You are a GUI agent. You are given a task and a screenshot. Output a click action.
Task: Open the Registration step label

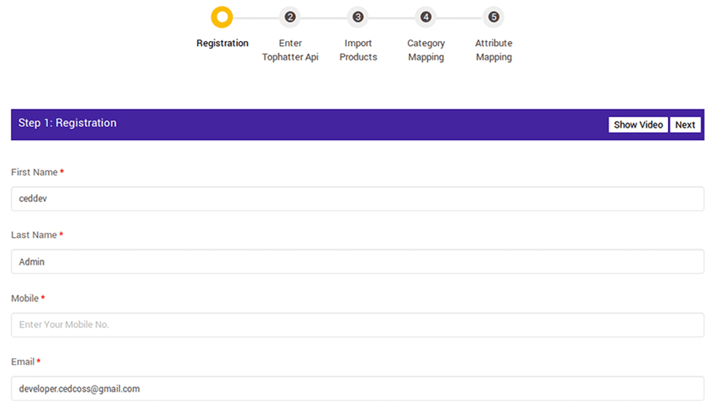(222, 43)
